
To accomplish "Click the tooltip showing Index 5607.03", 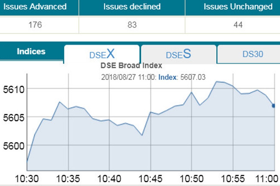I will pyautogui.click(x=153, y=77).
